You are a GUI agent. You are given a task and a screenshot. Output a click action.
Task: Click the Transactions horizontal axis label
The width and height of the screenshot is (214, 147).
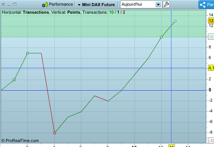point(36,12)
